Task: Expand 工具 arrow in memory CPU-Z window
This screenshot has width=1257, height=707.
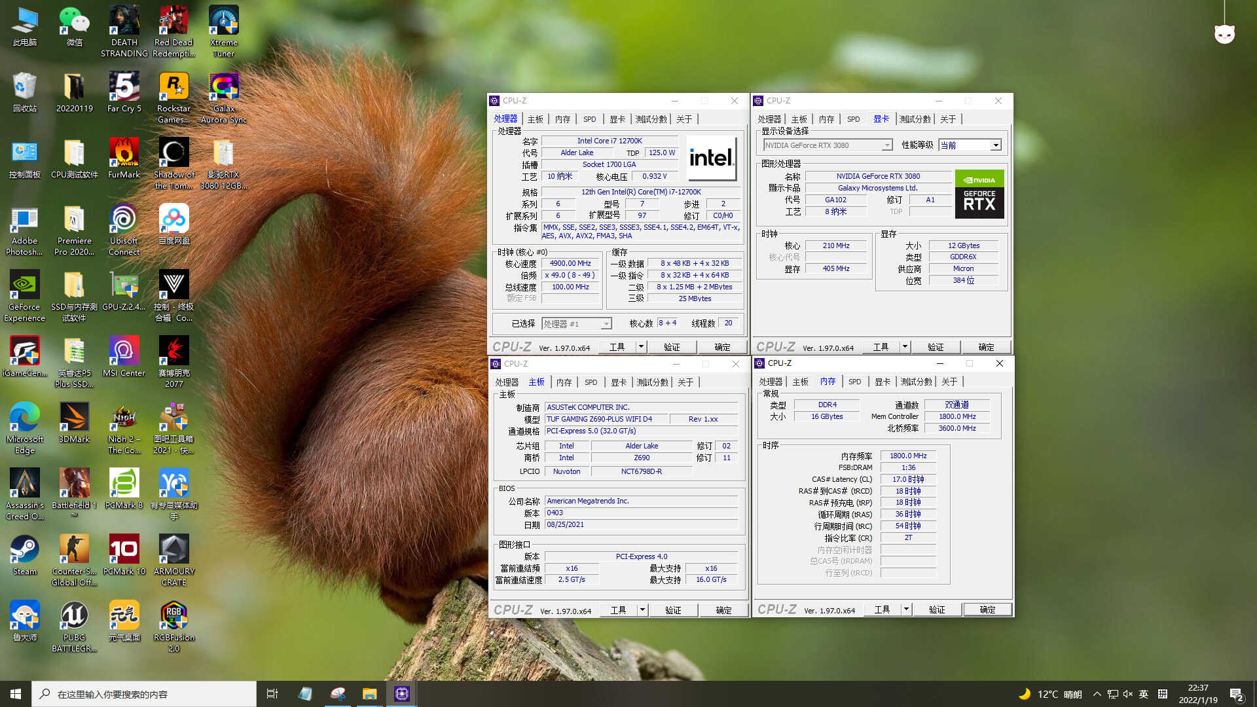Action: (x=907, y=609)
